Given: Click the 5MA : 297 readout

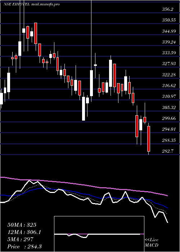Looking at the screenshot, I should click(x=20, y=239).
